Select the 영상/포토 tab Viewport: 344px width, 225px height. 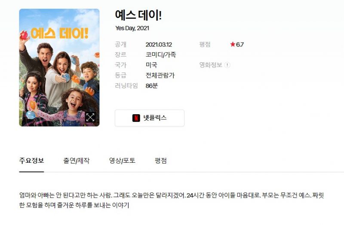coord(122,161)
